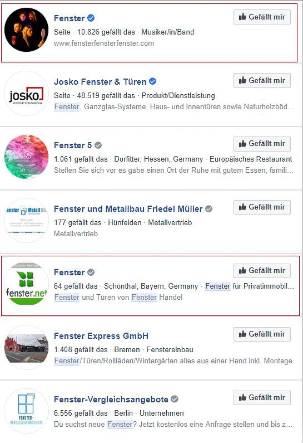The height and width of the screenshot is (443, 303).
Task: Open Fenster Express GmbH street photo thumbnail
Action: pyautogui.click(x=26, y=348)
